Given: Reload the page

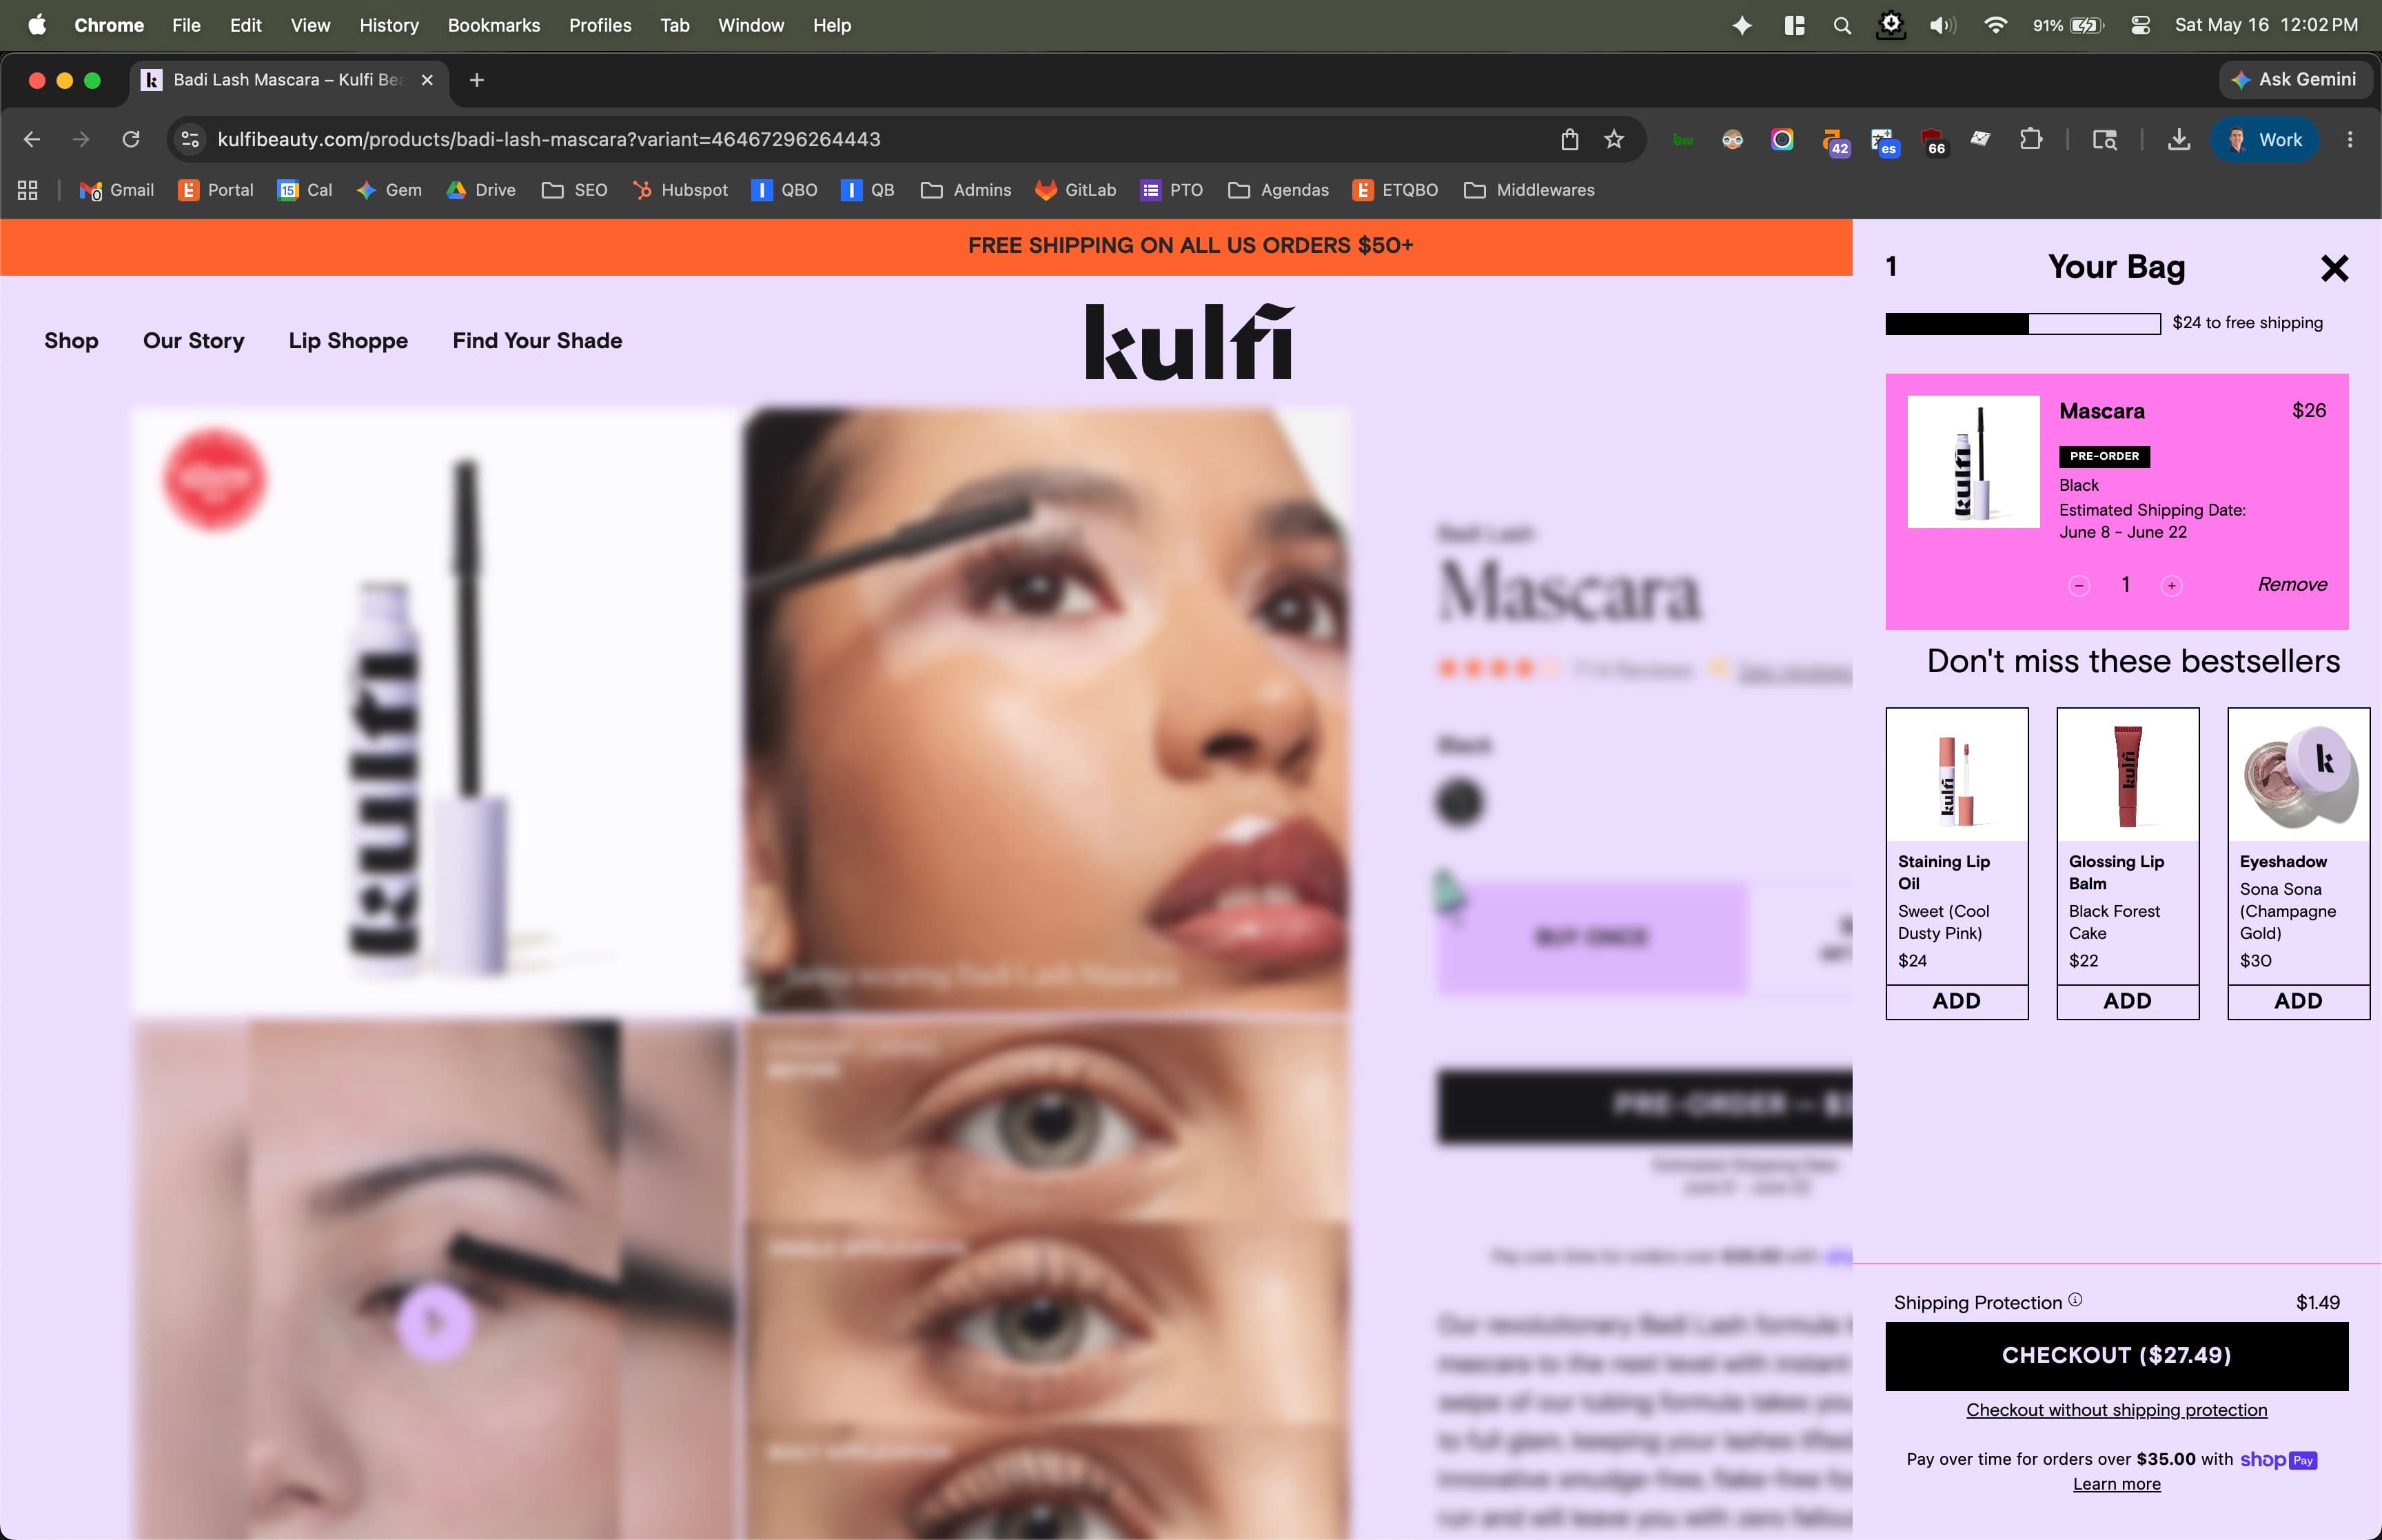Looking at the screenshot, I should pyautogui.click(x=131, y=140).
